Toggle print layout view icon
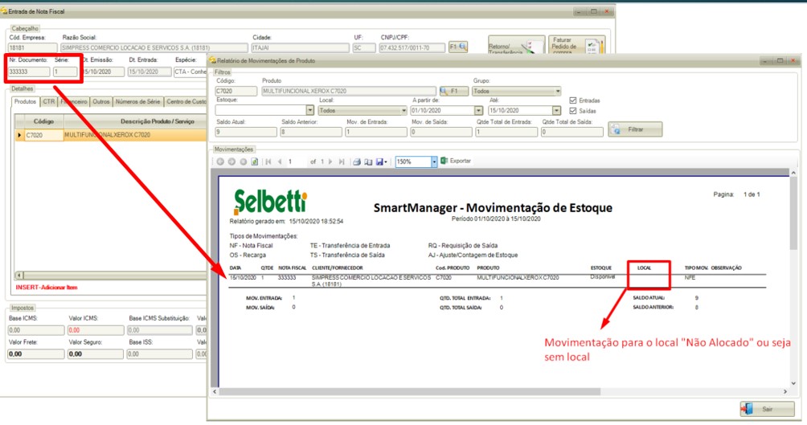Screen dimensions: 807x425 368,161
